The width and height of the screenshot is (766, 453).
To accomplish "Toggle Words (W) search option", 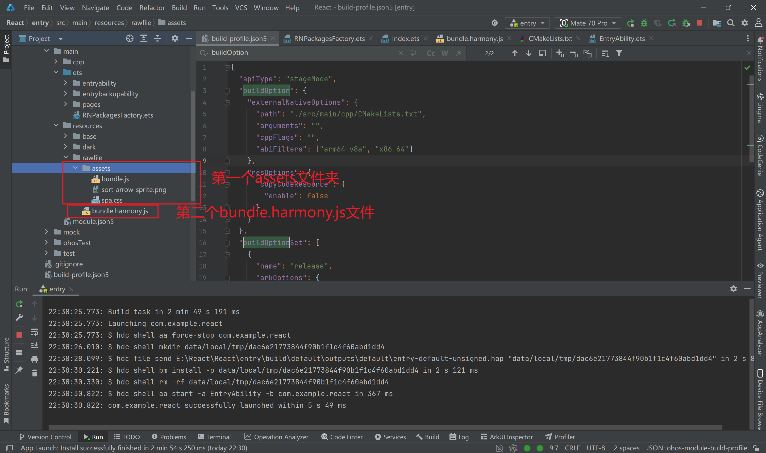I will [x=444, y=53].
